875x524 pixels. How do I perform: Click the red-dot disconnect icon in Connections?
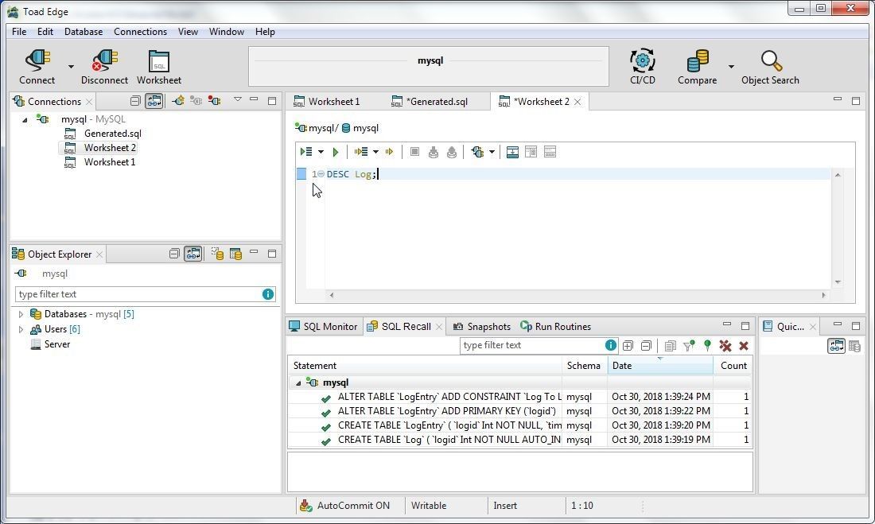(x=214, y=101)
